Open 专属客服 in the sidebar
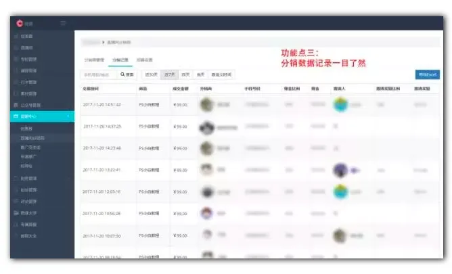This screenshot has width=452, height=274. click(28, 225)
